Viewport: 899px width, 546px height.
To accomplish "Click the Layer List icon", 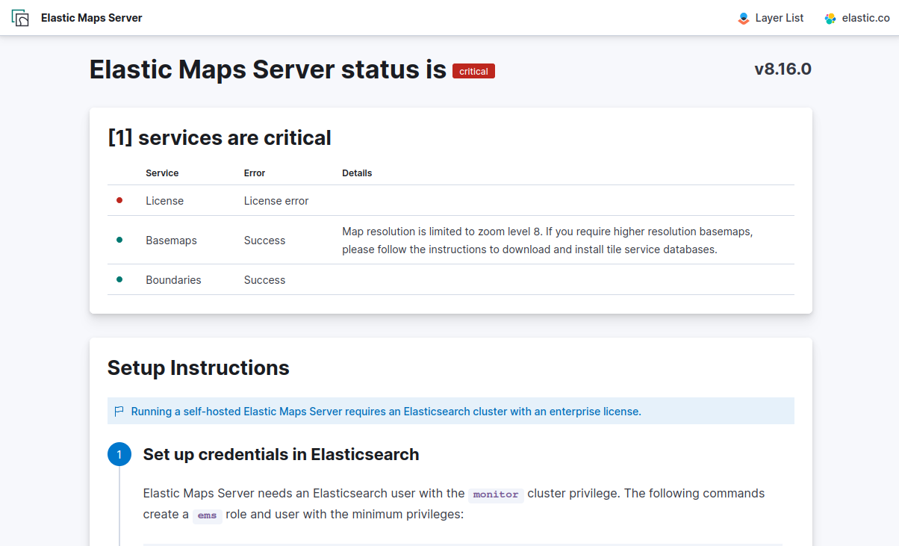I will [744, 18].
